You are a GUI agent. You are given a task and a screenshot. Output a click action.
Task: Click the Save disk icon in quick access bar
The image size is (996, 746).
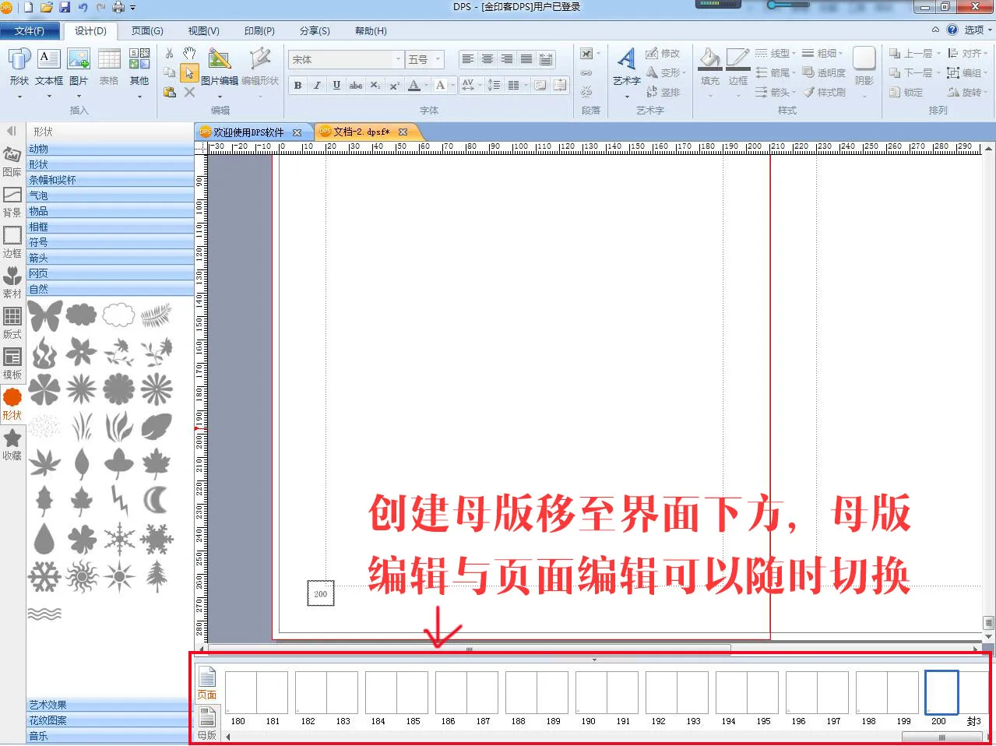pos(65,8)
